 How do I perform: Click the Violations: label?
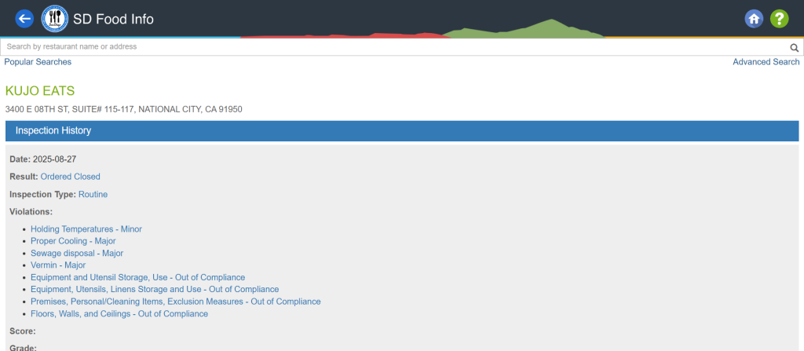pos(31,211)
